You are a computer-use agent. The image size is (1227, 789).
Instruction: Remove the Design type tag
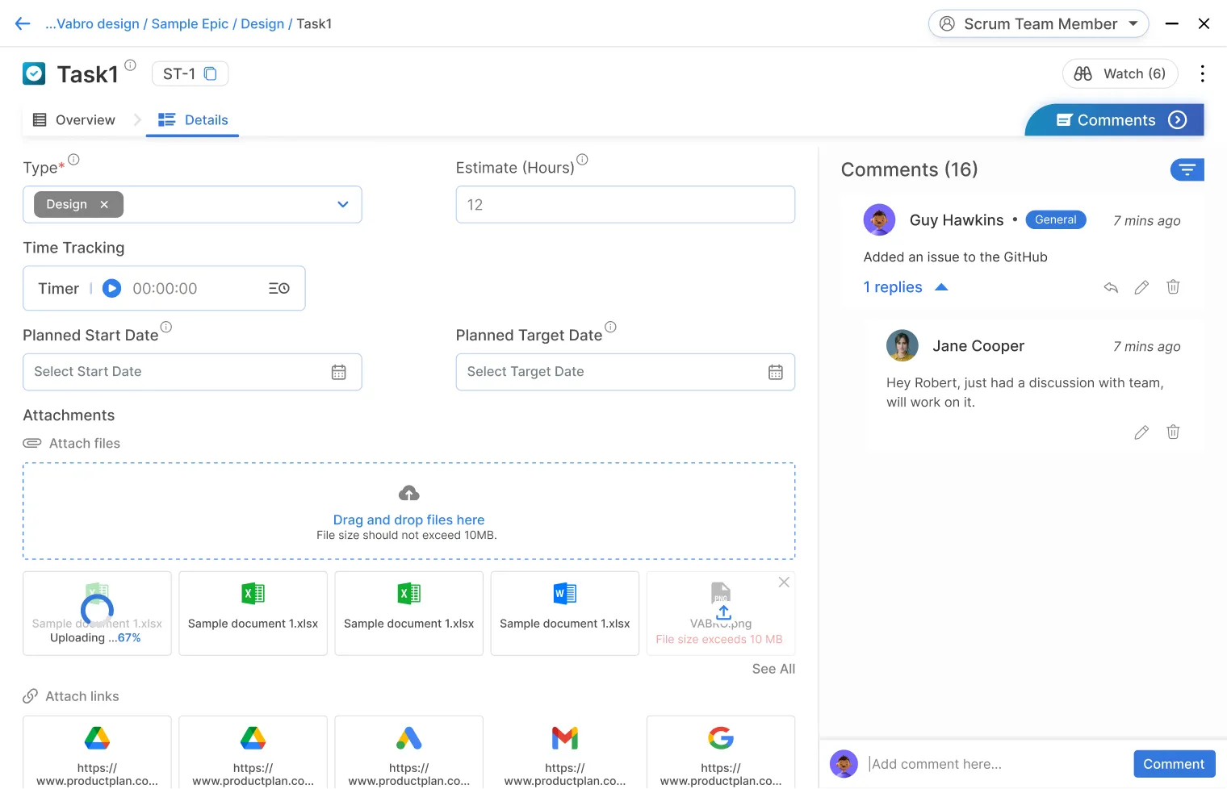click(x=104, y=205)
